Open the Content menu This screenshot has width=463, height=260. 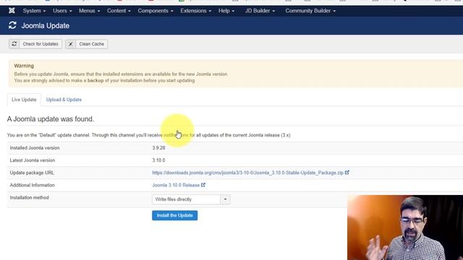click(x=119, y=11)
